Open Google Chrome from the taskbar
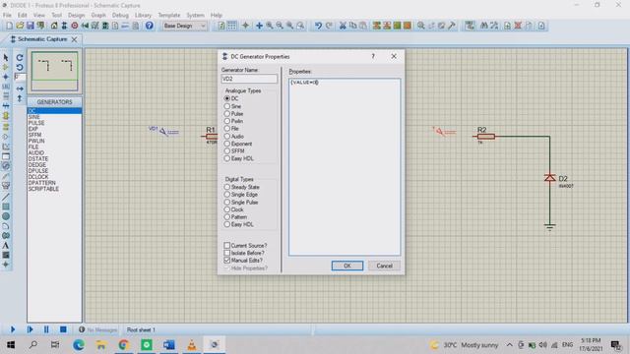 click(x=124, y=345)
